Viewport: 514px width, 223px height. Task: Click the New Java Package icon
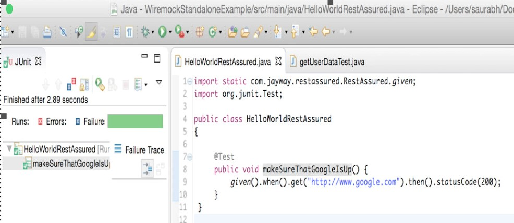click(x=200, y=32)
